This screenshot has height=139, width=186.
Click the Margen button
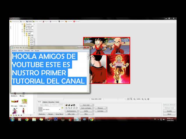pyautogui.click(x=51, y=114)
